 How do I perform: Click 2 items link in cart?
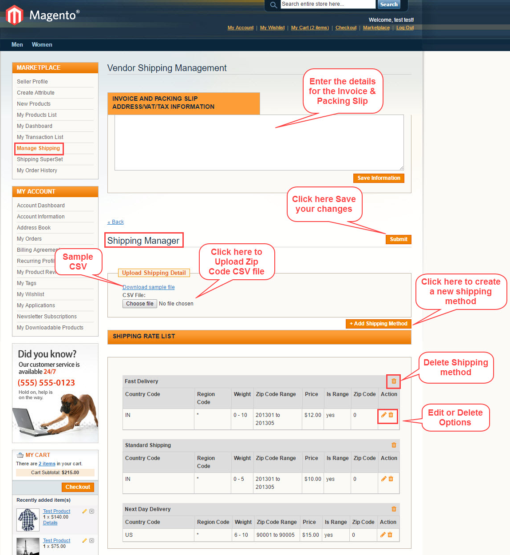tap(47, 464)
